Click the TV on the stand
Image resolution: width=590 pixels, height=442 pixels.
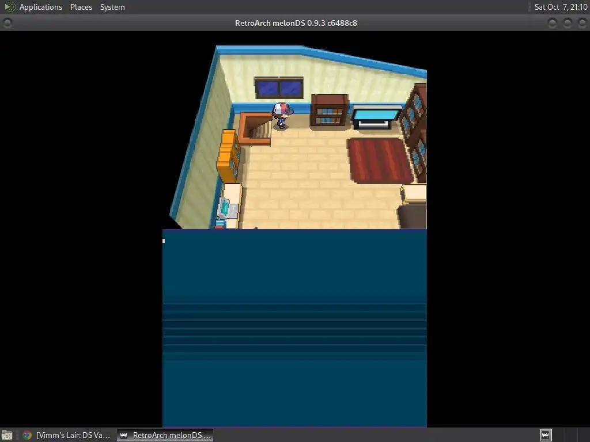[x=376, y=117]
